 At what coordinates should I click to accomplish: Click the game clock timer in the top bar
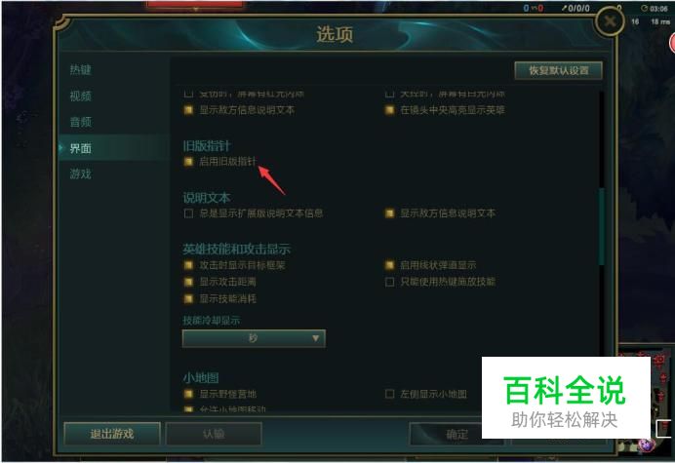click(655, 8)
